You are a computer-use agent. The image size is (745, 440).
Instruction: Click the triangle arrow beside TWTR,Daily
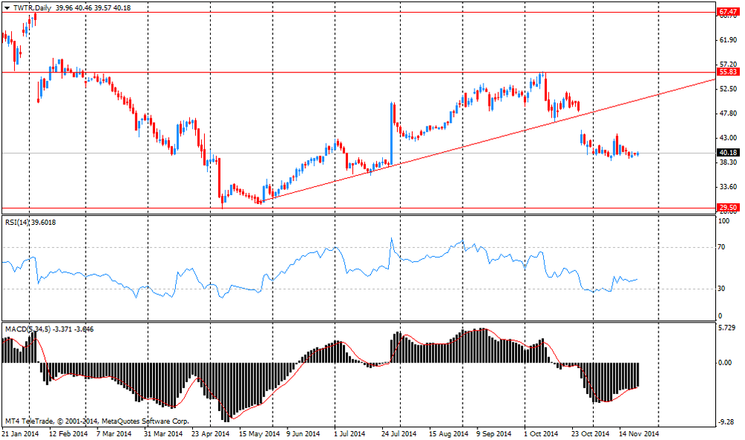pos(6,7)
